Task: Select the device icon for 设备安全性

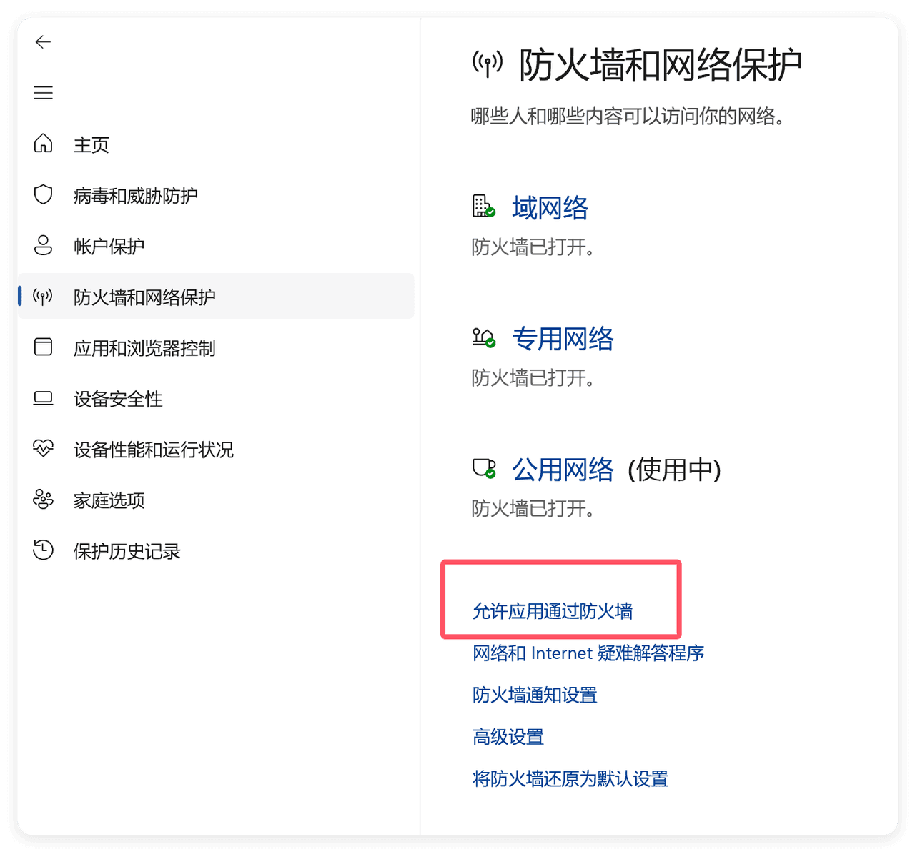Action: pos(43,399)
